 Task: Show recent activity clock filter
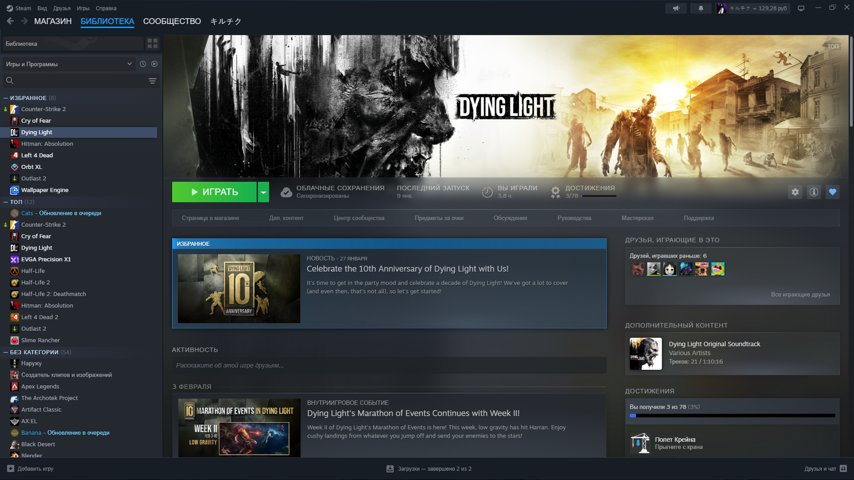pos(143,64)
